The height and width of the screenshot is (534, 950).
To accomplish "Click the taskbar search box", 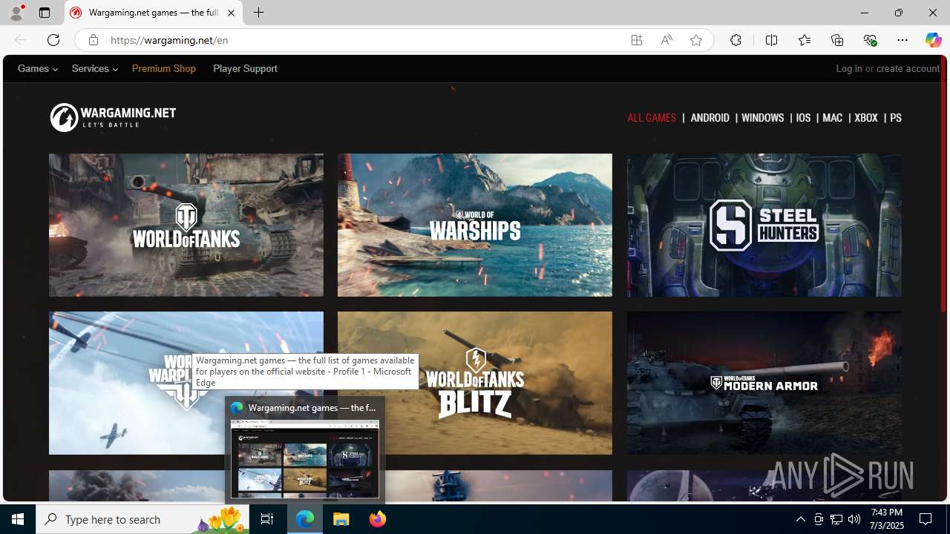I will pyautogui.click(x=142, y=519).
